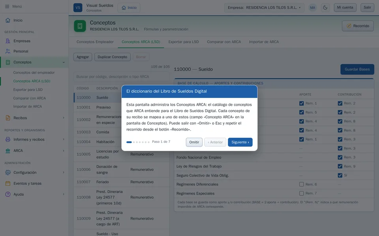Toggle the Sí checkbox for Seguro Colectivo de Vida

tap(340, 175)
